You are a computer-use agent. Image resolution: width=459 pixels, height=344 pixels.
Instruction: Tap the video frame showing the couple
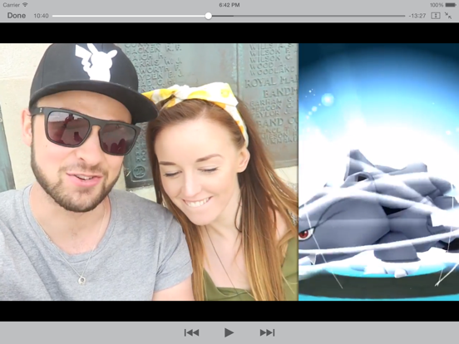(x=149, y=172)
